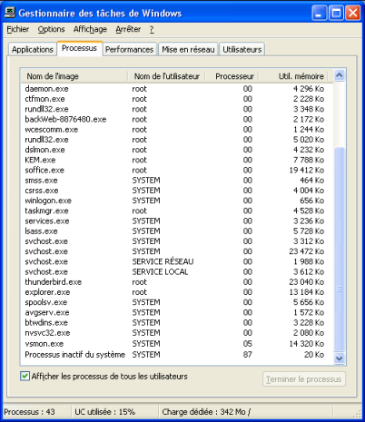This screenshot has height=422, width=365.
Task: Click the Task Manager title bar icon
Action: pos(10,13)
